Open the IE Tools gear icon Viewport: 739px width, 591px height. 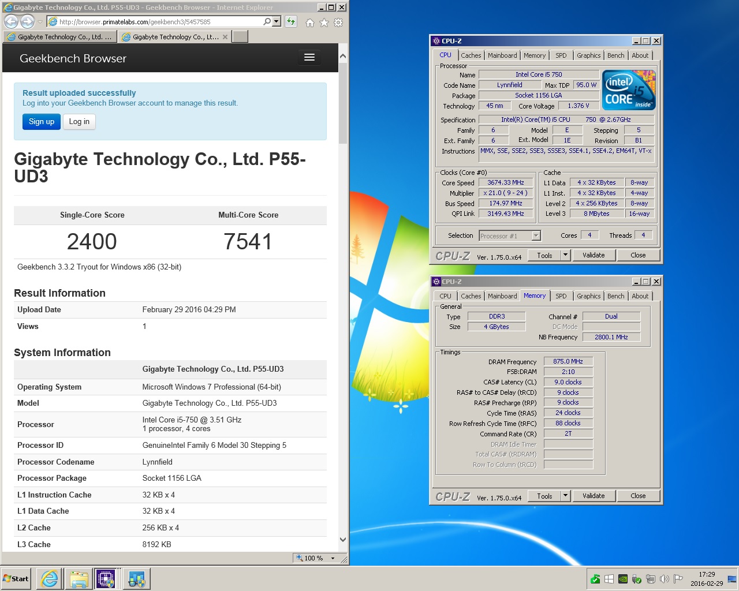pos(338,23)
